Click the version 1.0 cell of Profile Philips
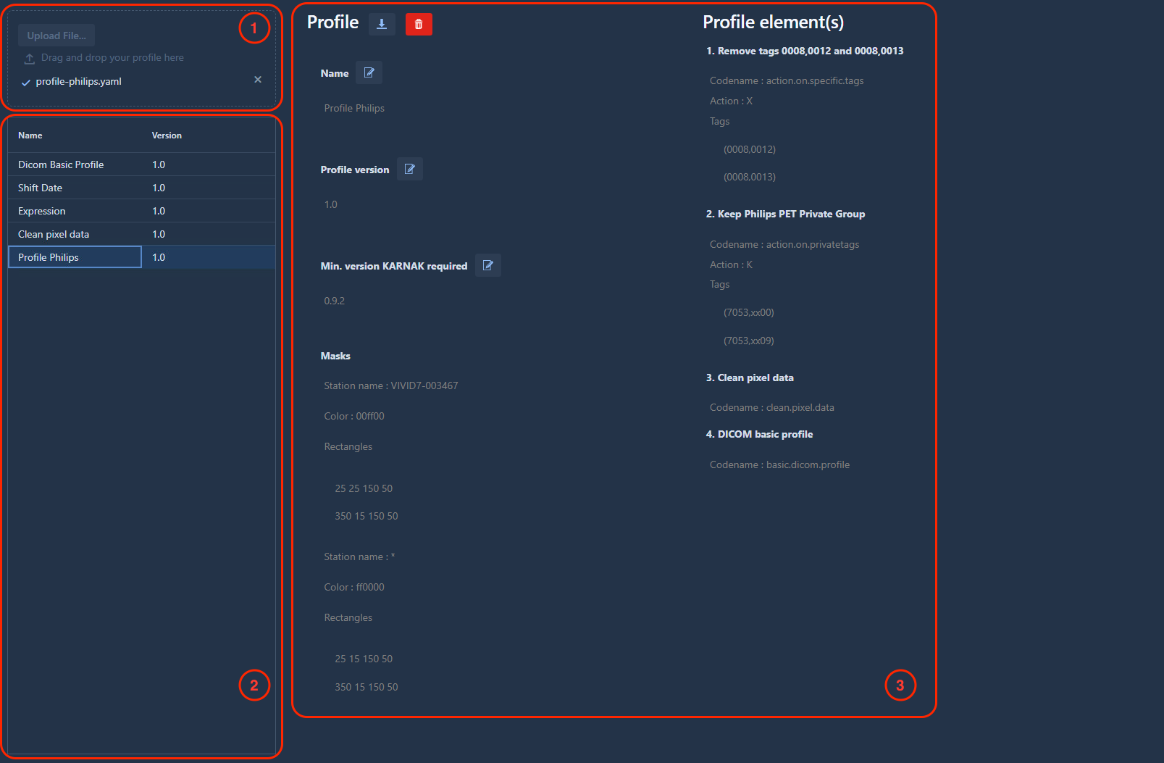Image resolution: width=1164 pixels, height=763 pixels. coord(209,257)
